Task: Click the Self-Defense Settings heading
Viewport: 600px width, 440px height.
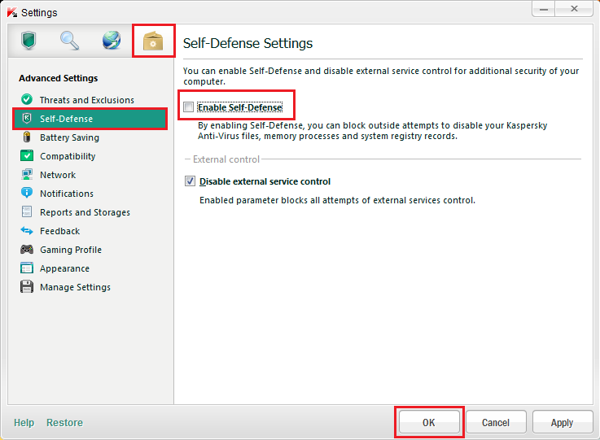Action: click(x=247, y=43)
